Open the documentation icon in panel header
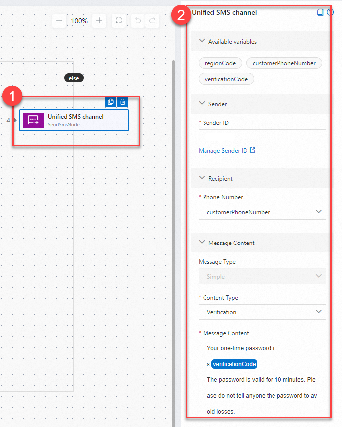This screenshot has height=427, width=342. pyautogui.click(x=320, y=12)
